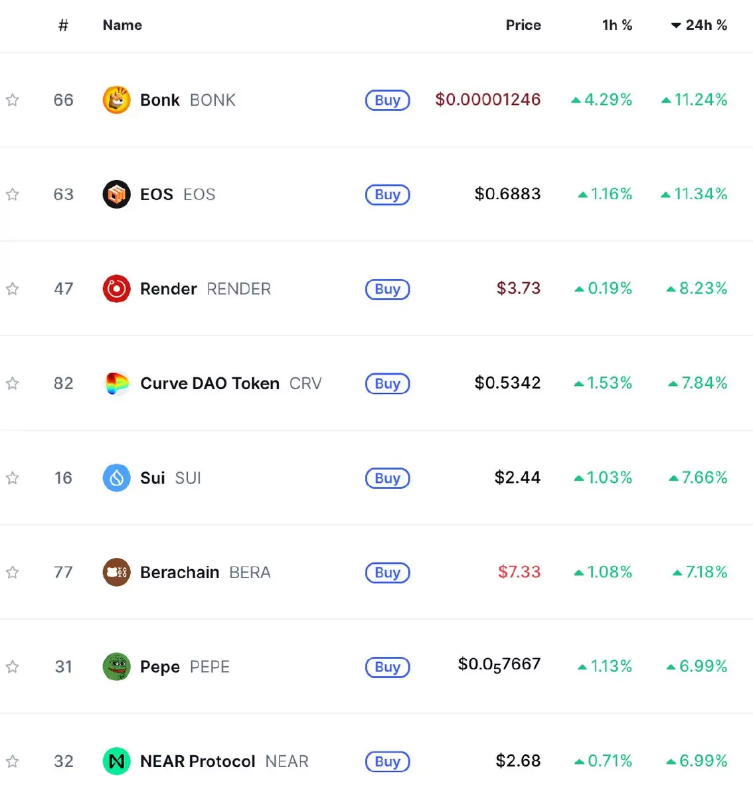Add Sui to watchlist via its star
This screenshot has height=797, width=753.
12,478
